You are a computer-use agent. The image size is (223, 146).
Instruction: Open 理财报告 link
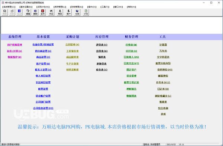[x=131, y=89]
